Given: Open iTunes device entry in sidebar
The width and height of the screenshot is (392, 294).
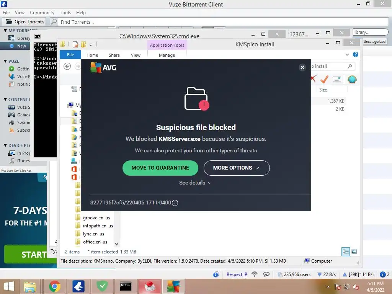Looking at the screenshot, I should click(19, 161).
